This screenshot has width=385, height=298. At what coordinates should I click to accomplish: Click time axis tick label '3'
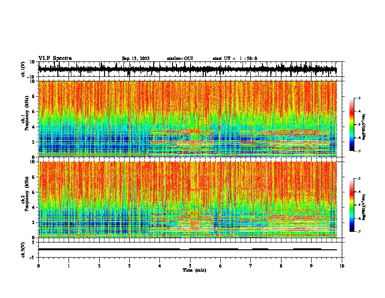click(129, 266)
